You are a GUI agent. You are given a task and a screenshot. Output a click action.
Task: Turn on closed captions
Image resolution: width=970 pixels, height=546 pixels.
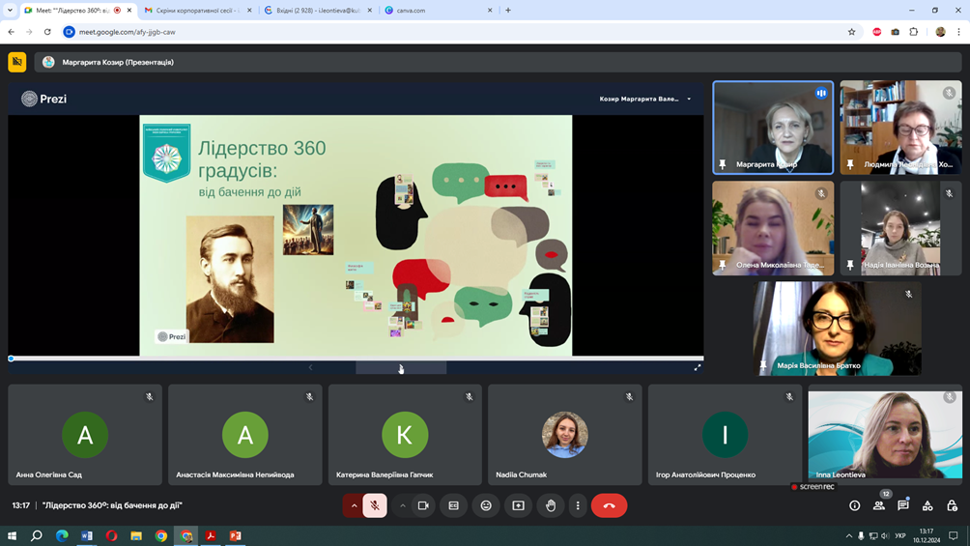454,505
